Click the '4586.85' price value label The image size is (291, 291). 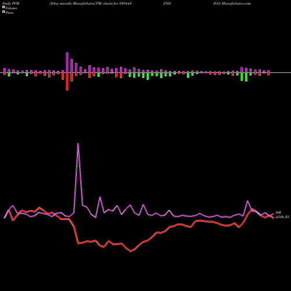[x=282, y=217]
